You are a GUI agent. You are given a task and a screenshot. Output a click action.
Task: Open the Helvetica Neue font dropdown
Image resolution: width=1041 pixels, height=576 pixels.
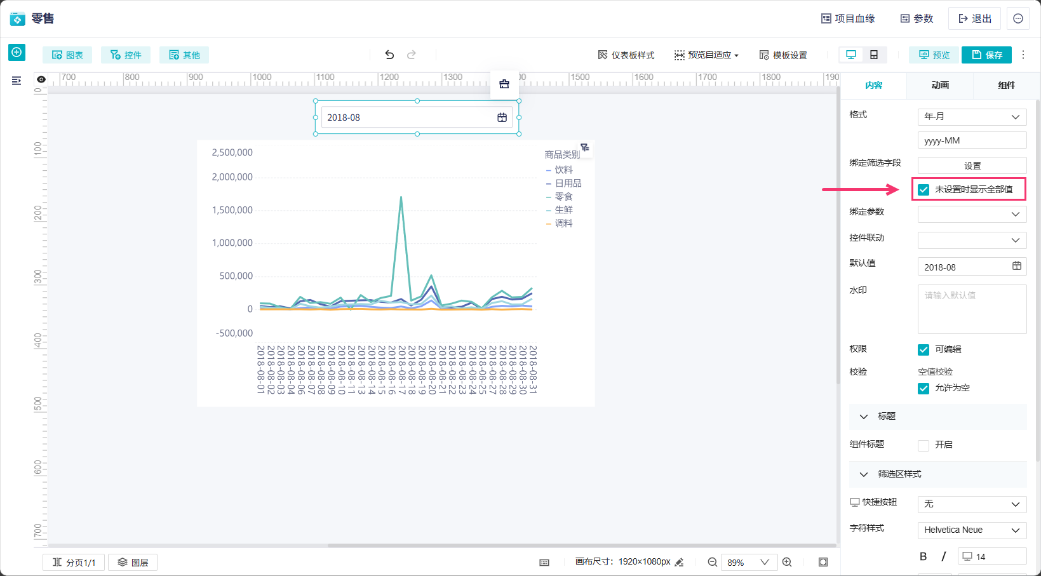pos(972,530)
